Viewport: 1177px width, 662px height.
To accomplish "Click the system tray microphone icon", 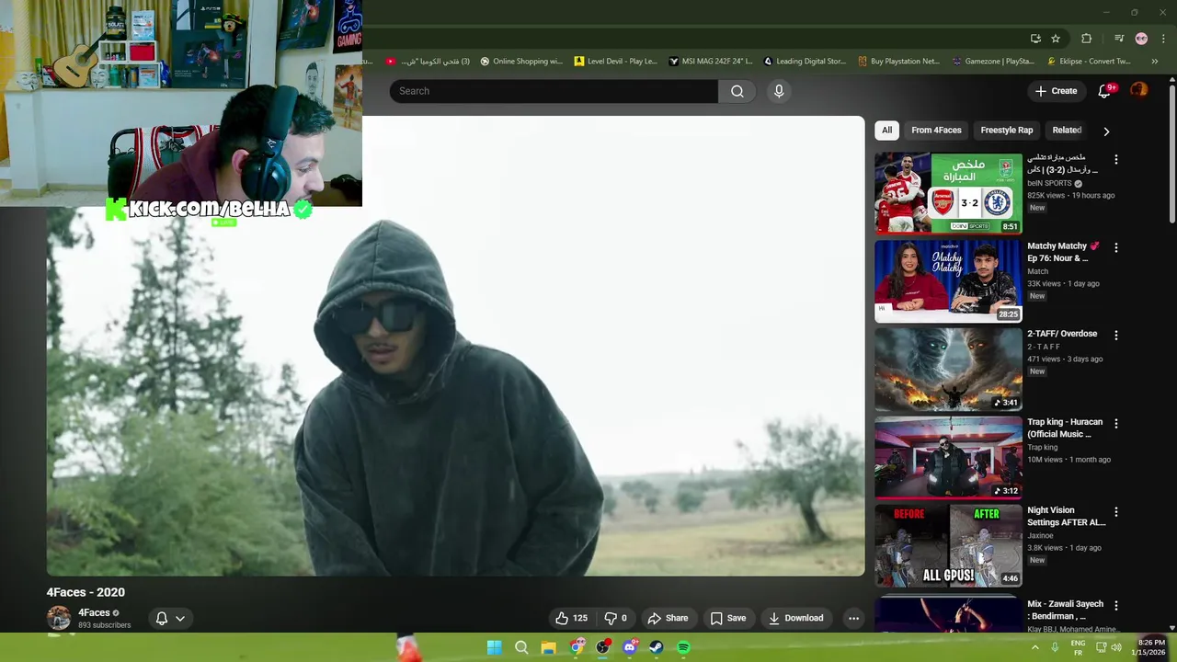I will [1055, 647].
